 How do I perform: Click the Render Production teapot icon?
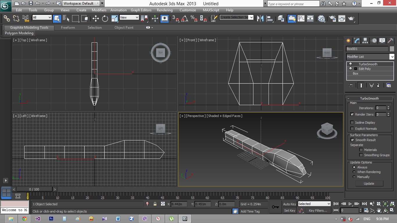coord(351,19)
